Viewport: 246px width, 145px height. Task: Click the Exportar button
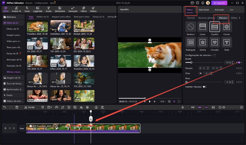(219, 3)
